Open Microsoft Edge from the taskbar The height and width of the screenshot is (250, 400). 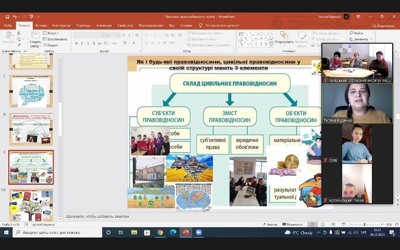pos(173,232)
